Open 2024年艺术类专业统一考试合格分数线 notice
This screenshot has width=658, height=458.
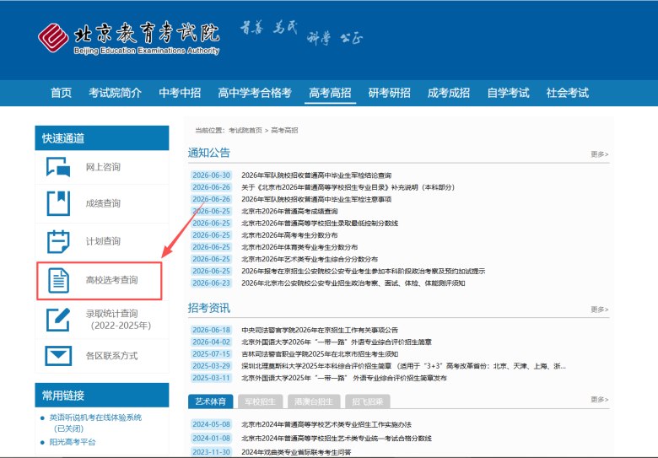(x=337, y=439)
